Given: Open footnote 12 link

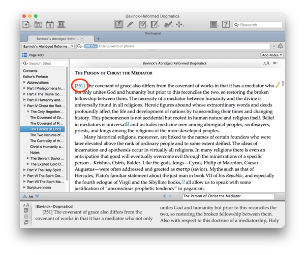Looking at the screenshot, I should (x=128, y=123).
